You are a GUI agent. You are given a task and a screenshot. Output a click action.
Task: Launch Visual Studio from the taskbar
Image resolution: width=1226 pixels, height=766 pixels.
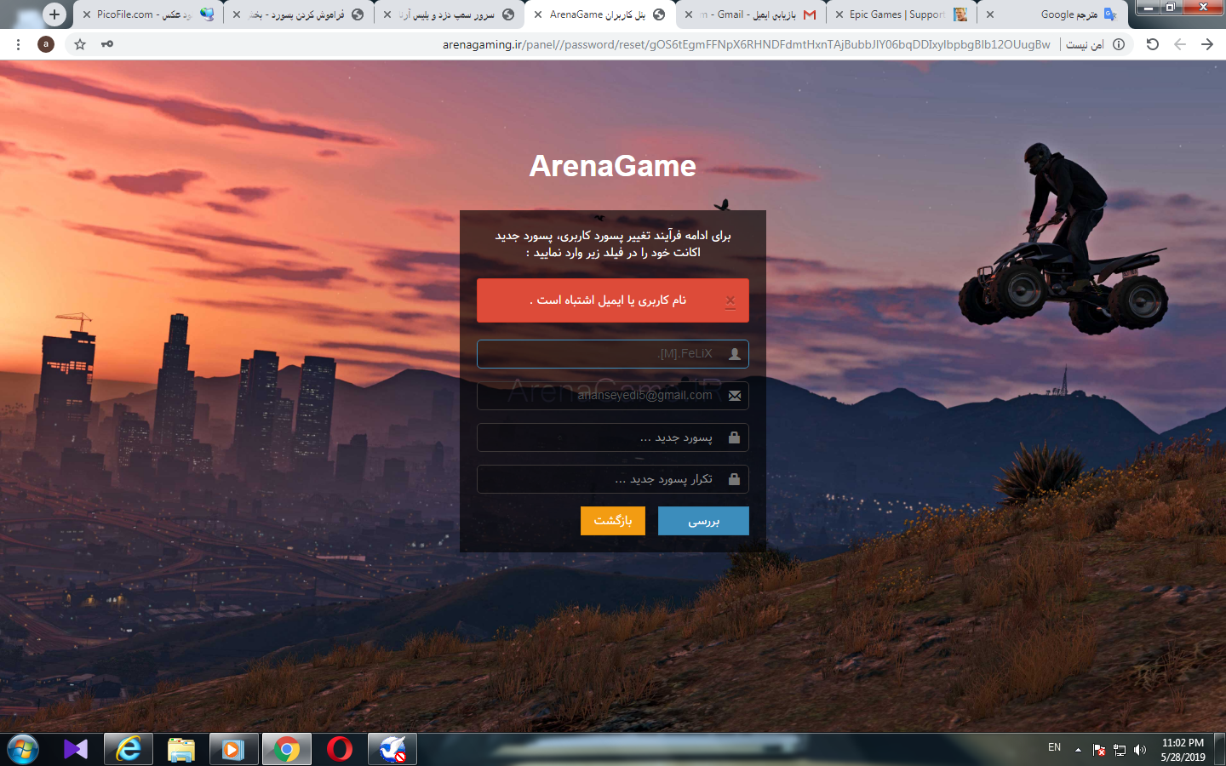pyautogui.click(x=76, y=750)
